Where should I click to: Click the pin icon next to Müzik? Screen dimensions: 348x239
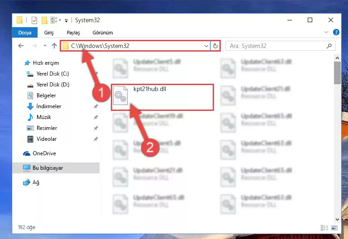point(95,117)
